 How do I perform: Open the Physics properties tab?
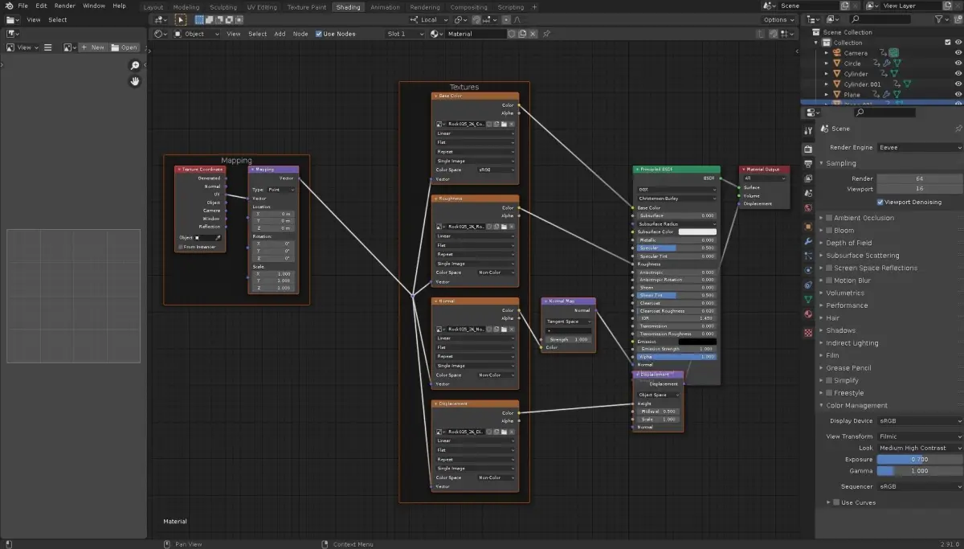pyautogui.click(x=808, y=270)
